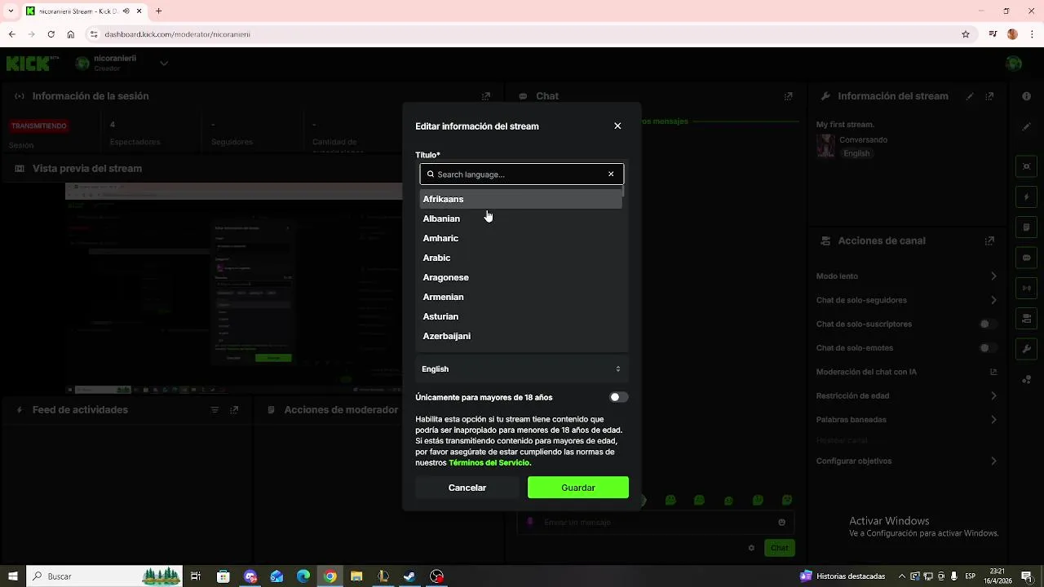The image size is (1044, 587).
Task: Select Afrikaans from the language list
Action: pyautogui.click(x=521, y=199)
